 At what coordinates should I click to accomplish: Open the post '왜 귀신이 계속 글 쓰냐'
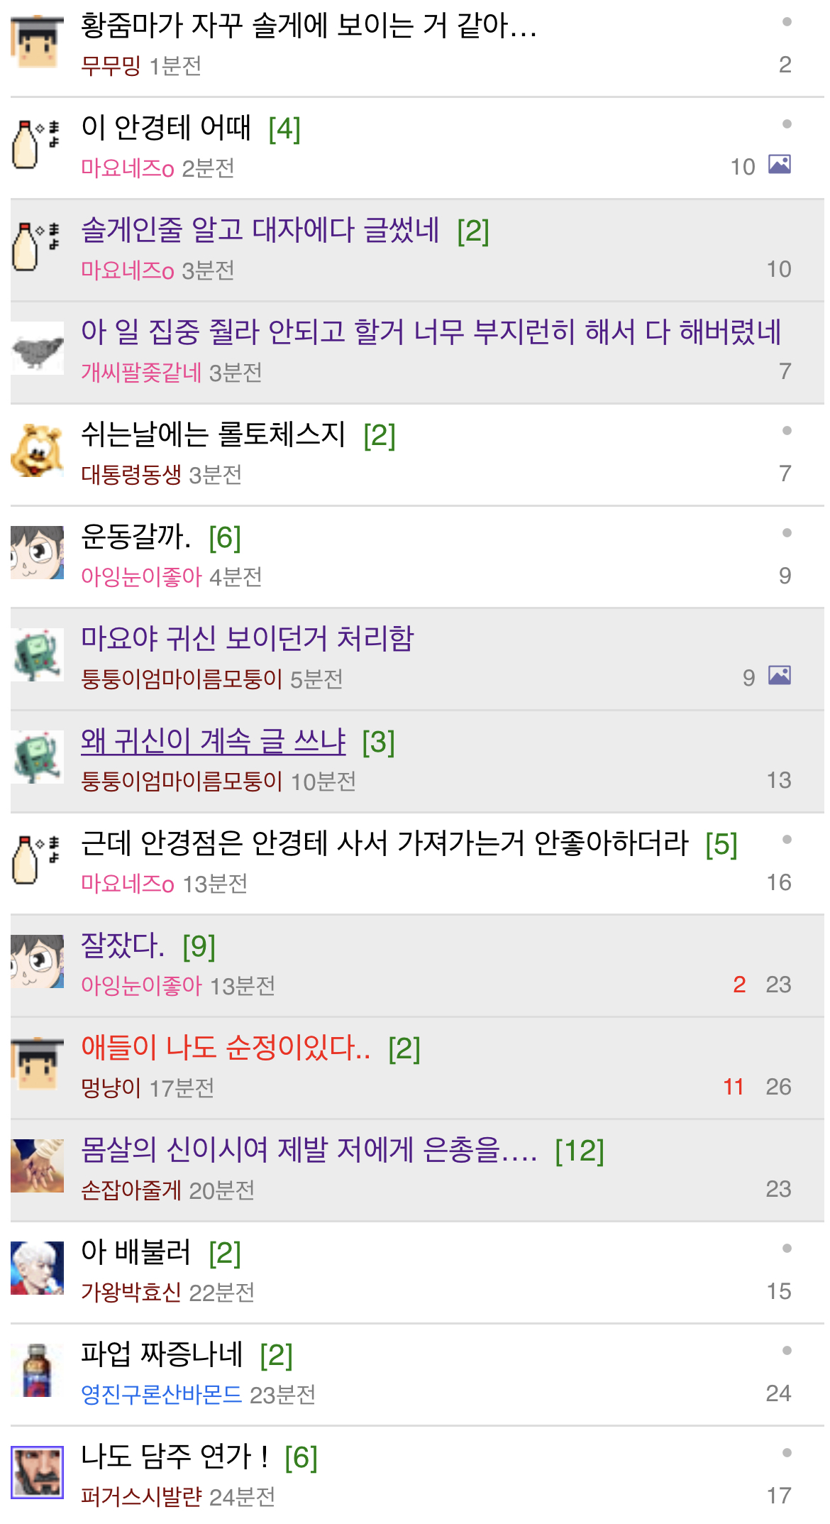coord(213,741)
